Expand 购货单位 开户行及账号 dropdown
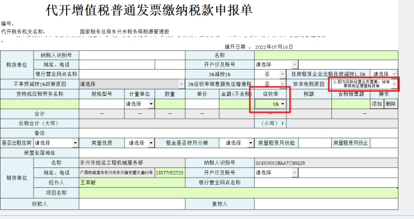Image resolution: width=414 pixels, height=219 pixels. pyautogui.click(x=276, y=64)
